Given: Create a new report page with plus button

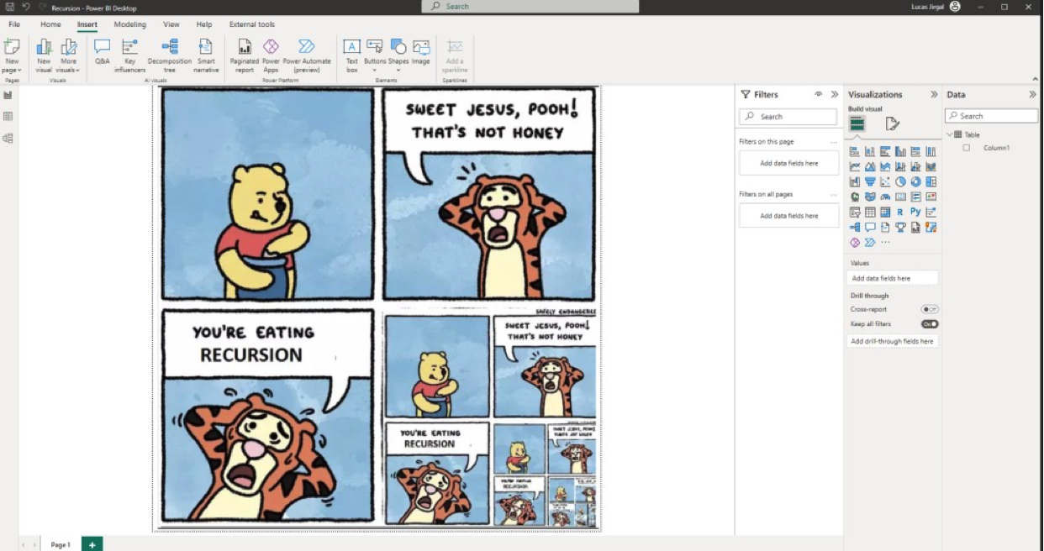Looking at the screenshot, I should (x=91, y=544).
